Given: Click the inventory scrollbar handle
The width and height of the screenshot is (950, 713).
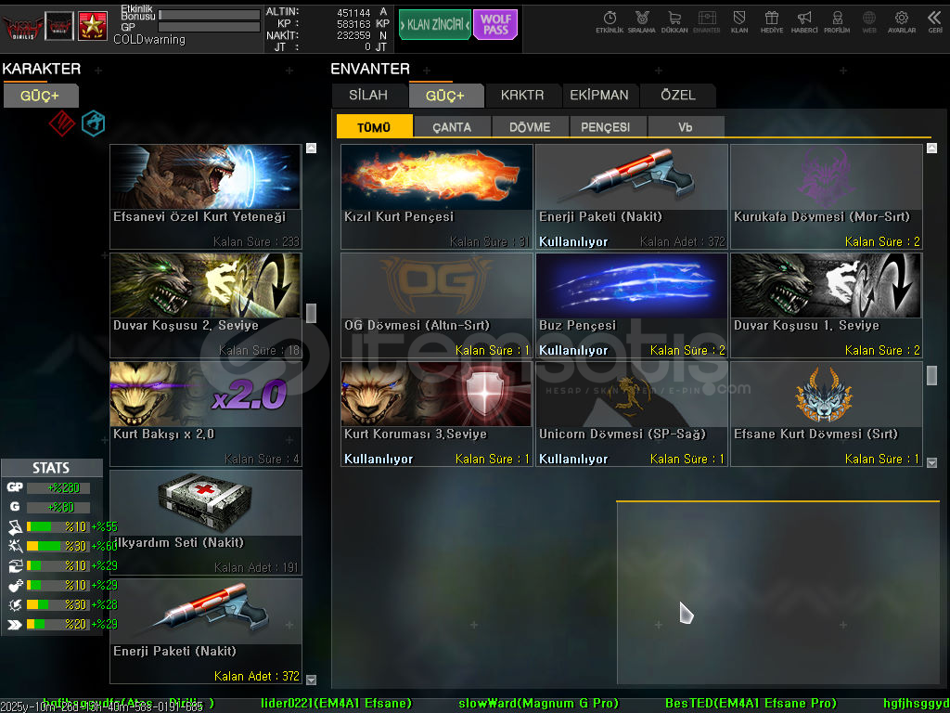Looking at the screenshot, I should (x=931, y=375).
